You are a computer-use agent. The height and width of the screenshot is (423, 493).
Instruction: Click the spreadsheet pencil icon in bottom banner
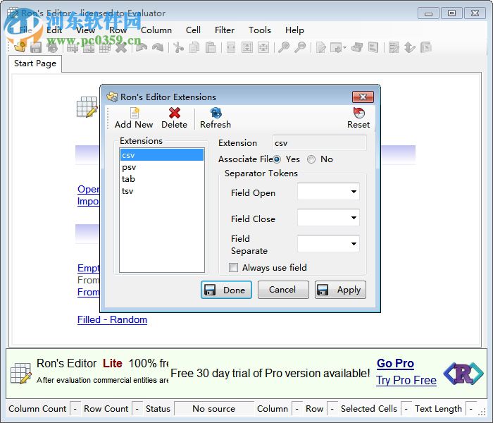tap(20, 373)
